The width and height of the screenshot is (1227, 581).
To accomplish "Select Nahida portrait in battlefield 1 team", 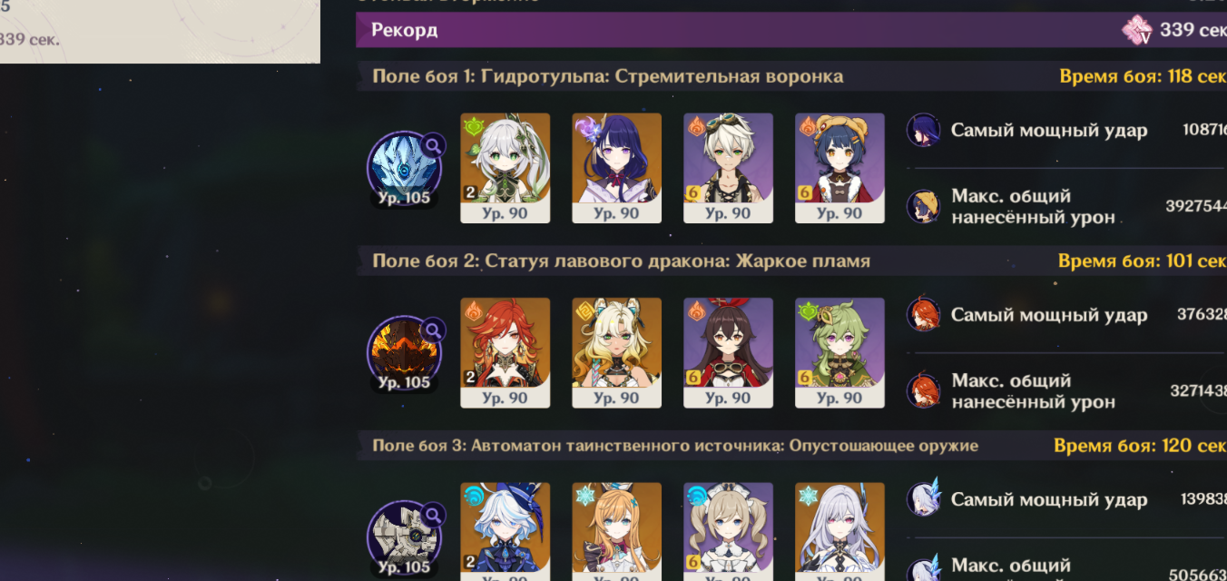I will (x=506, y=168).
